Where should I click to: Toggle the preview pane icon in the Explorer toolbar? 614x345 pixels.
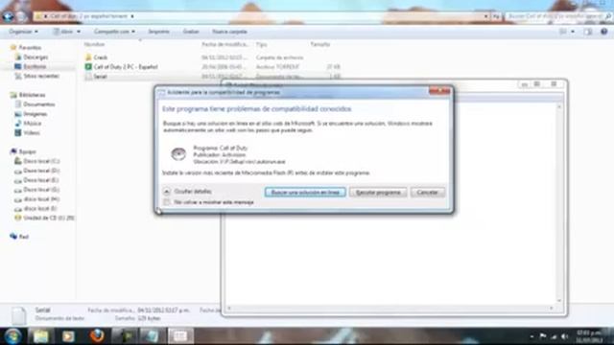click(x=588, y=32)
